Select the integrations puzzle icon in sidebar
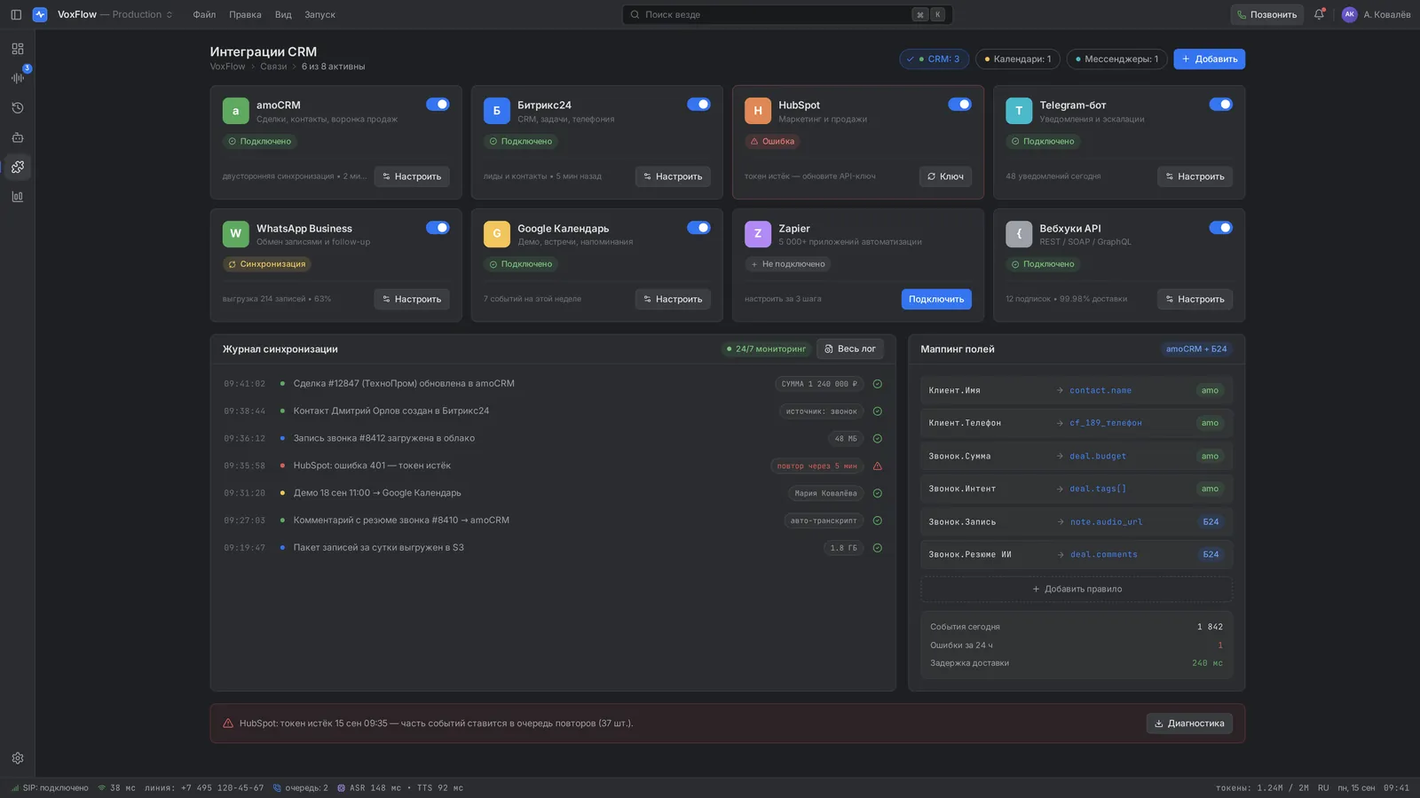This screenshot has height=798, width=1420. [18, 167]
